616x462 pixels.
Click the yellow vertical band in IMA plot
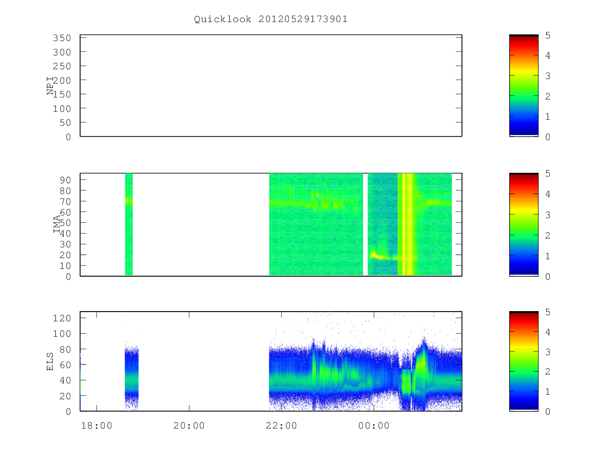point(406,224)
